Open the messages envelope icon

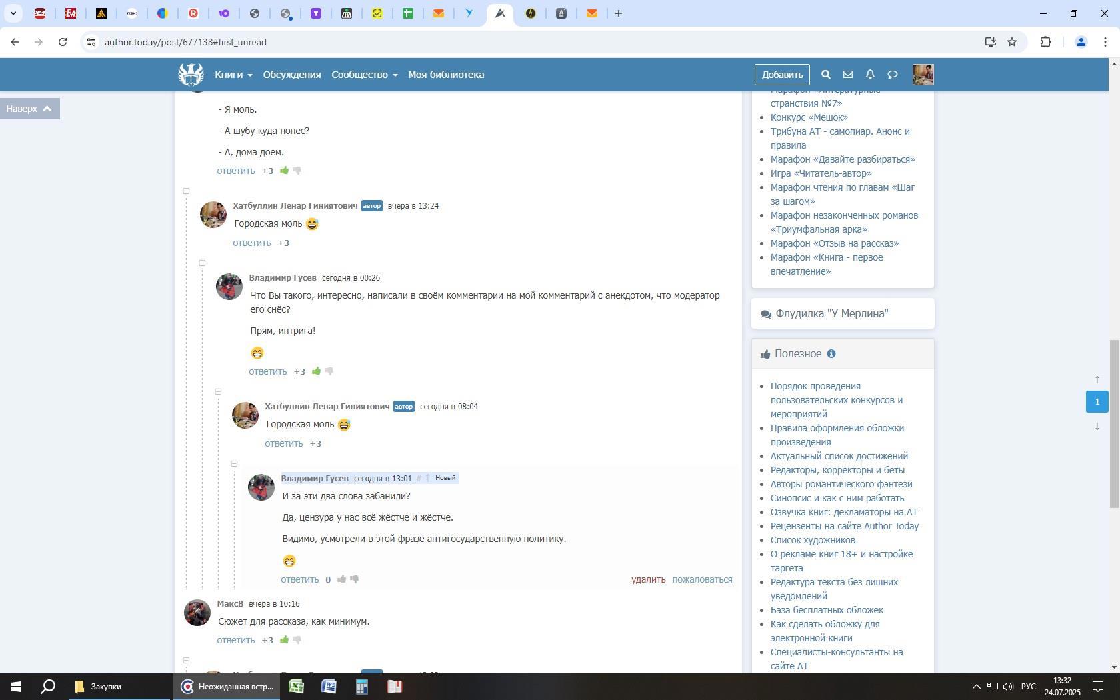coord(848,75)
